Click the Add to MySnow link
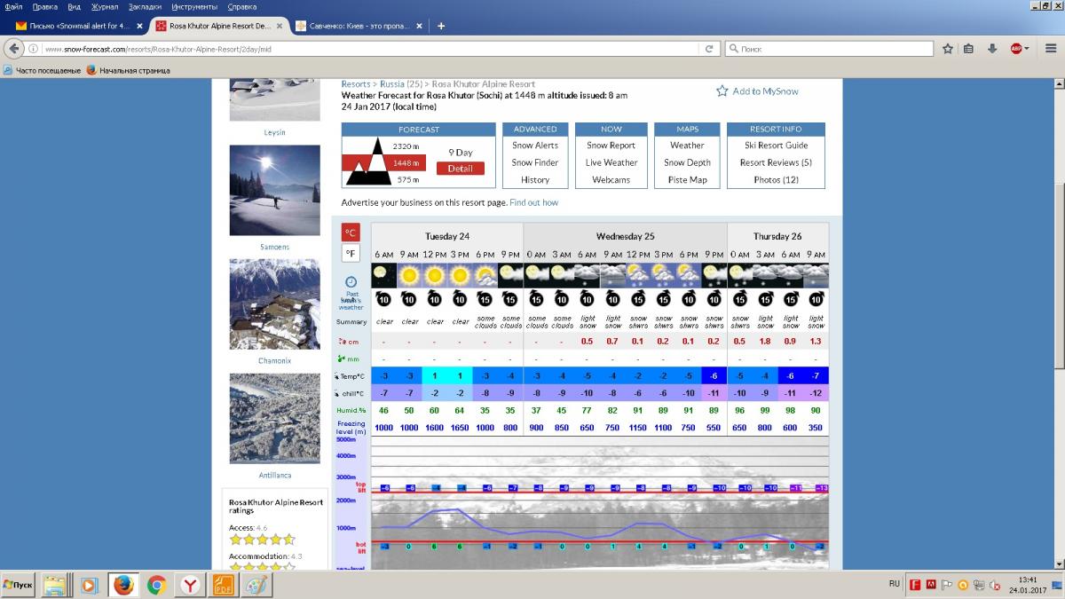The width and height of the screenshot is (1065, 599). click(x=766, y=91)
